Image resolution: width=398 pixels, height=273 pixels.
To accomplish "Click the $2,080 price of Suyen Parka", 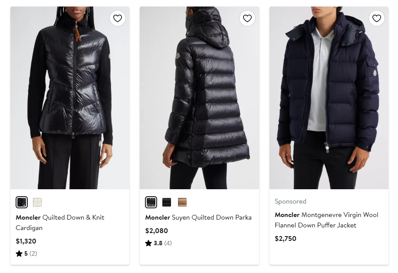I will (156, 231).
